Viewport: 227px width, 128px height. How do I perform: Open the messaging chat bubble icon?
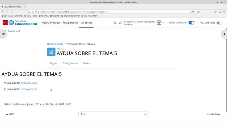(x=120, y=23)
